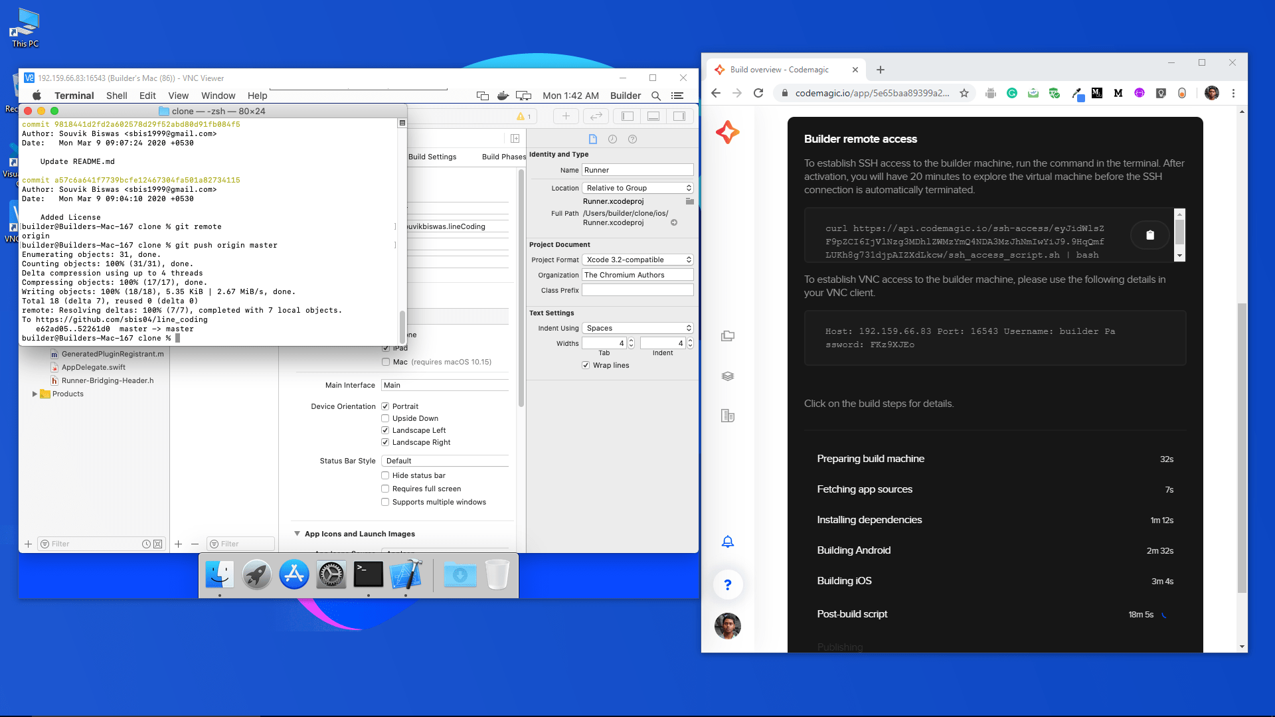Enable Hide status bar checkbox
Viewport: 1275px width, 717px height.
pyautogui.click(x=385, y=475)
